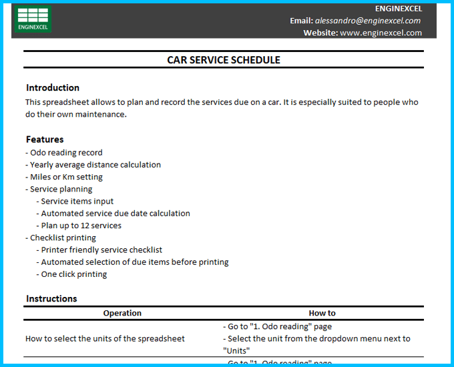Select the 'Service items input' line
The height and width of the screenshot is (367, 454).
(75, 201)
